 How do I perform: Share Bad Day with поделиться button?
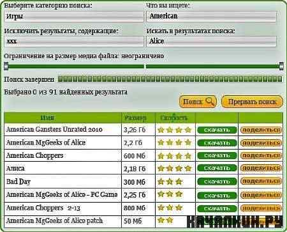click(x=261, y=182)
